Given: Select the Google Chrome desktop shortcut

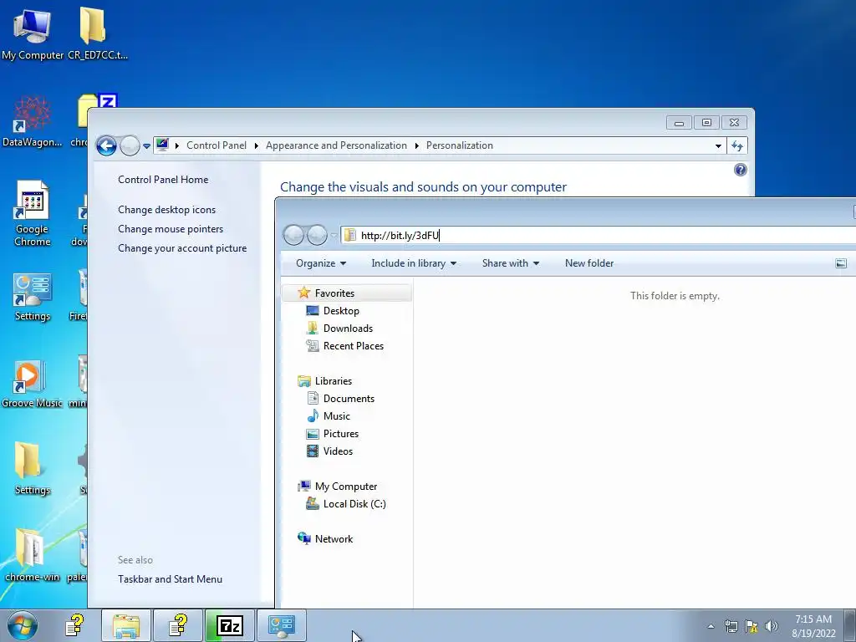Looking at the screenshot, I should click(x=32, y=214).
